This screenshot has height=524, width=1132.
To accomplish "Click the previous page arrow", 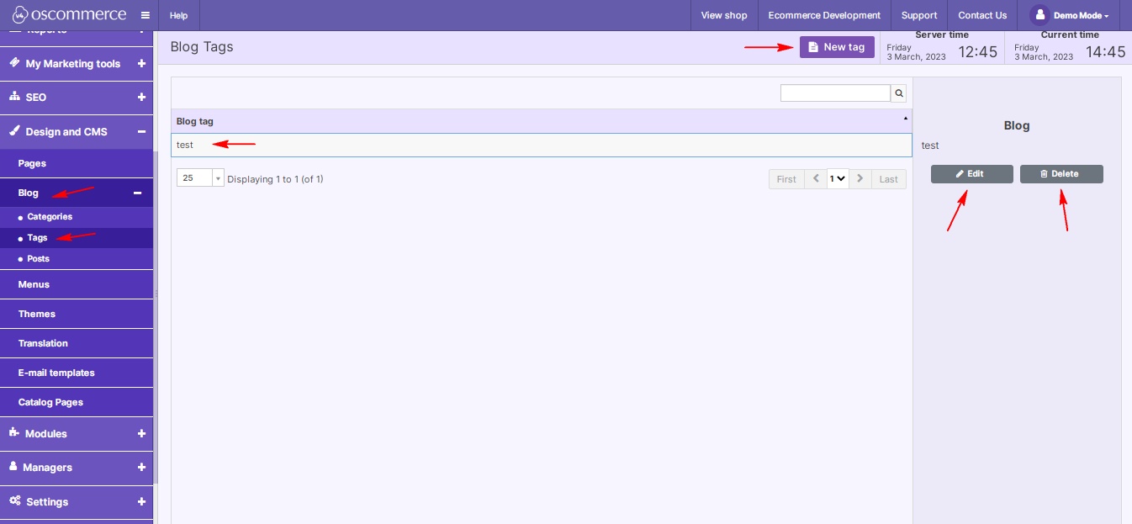I will click(x=816, y=179).
